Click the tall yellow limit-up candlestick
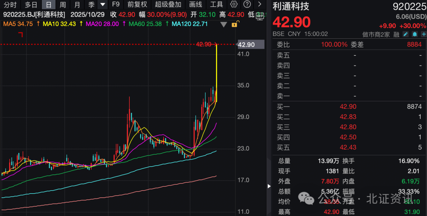This screenshot has height=216, width=427. [217, 73]
